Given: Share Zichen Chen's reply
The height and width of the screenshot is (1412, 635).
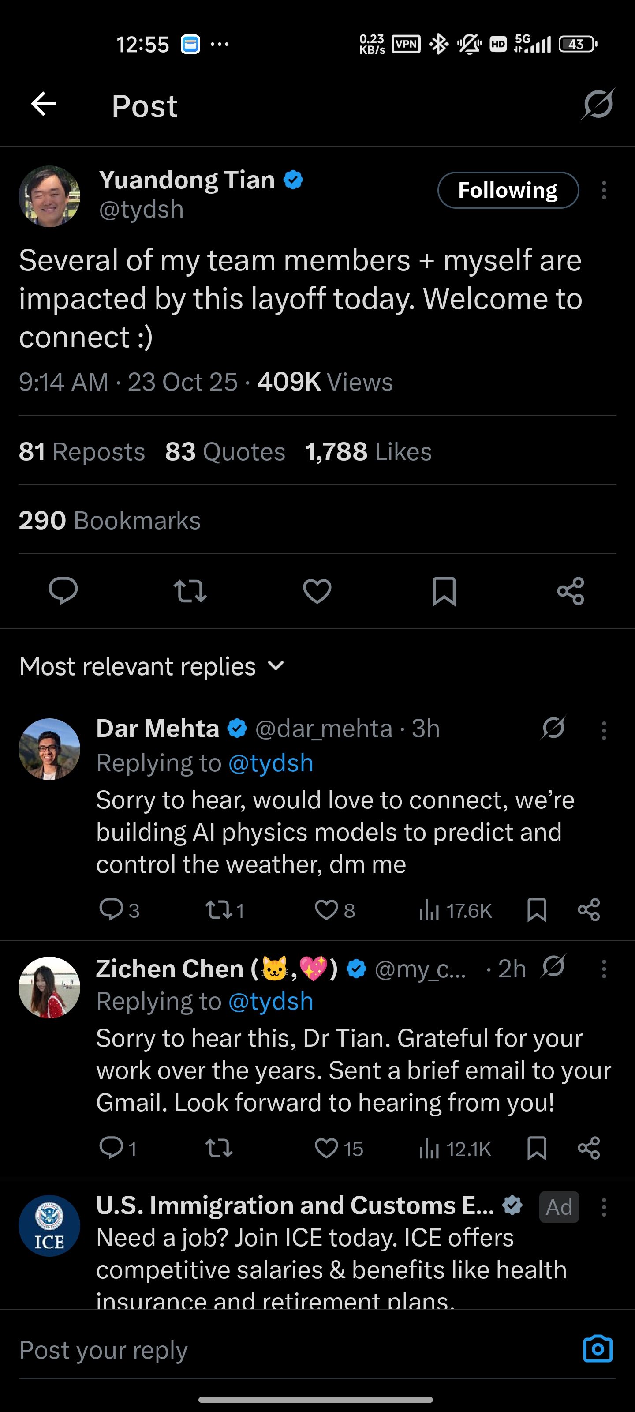Looking at the screenshot, I should point(589,1148).
